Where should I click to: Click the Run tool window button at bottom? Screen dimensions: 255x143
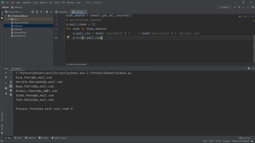click(x=8, y=138)
